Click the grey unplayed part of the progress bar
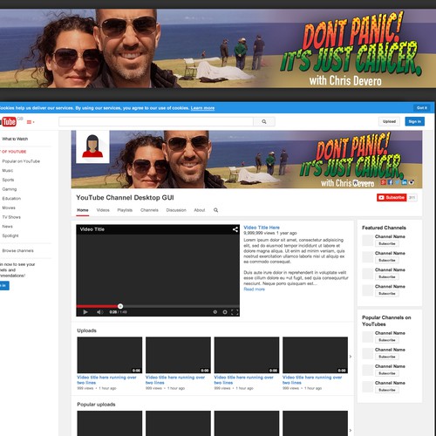Image resolution: width=436 pixels, height=436 pixels. tap(181, 306)
